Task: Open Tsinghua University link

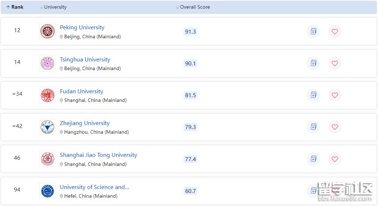Action: point(85,59)
